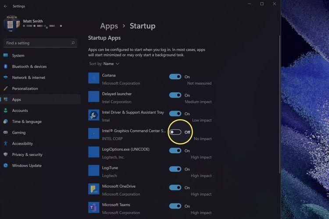
Task: Click the Microsoft OneDrive app icon
Action: click(x=94, y=189)
